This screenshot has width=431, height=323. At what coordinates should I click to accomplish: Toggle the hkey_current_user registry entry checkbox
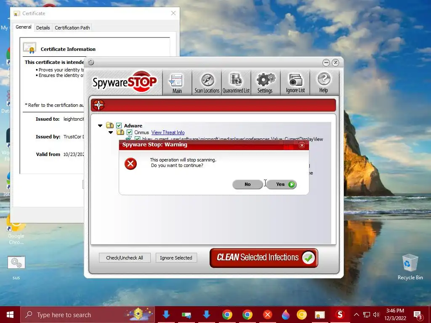coord(137,139)
